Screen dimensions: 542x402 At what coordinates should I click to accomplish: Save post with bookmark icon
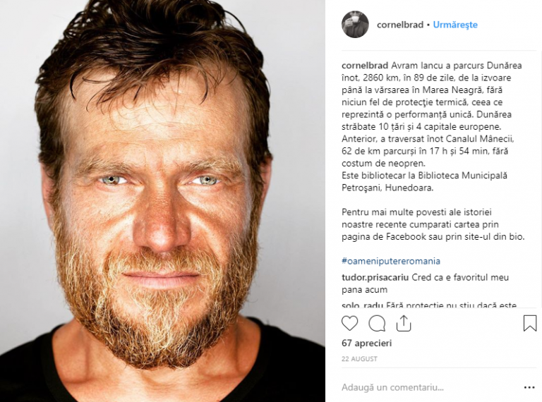(529, 323)
